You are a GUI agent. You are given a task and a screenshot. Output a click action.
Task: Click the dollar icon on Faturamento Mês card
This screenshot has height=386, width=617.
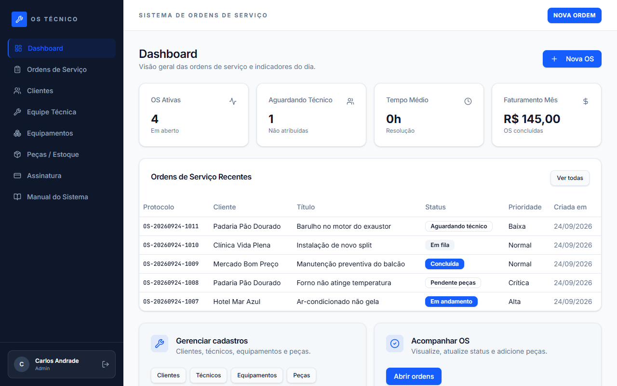[586, 101]
